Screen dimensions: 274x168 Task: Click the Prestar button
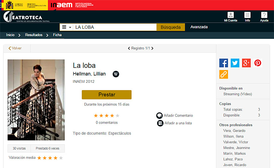[x=107, y=95]
